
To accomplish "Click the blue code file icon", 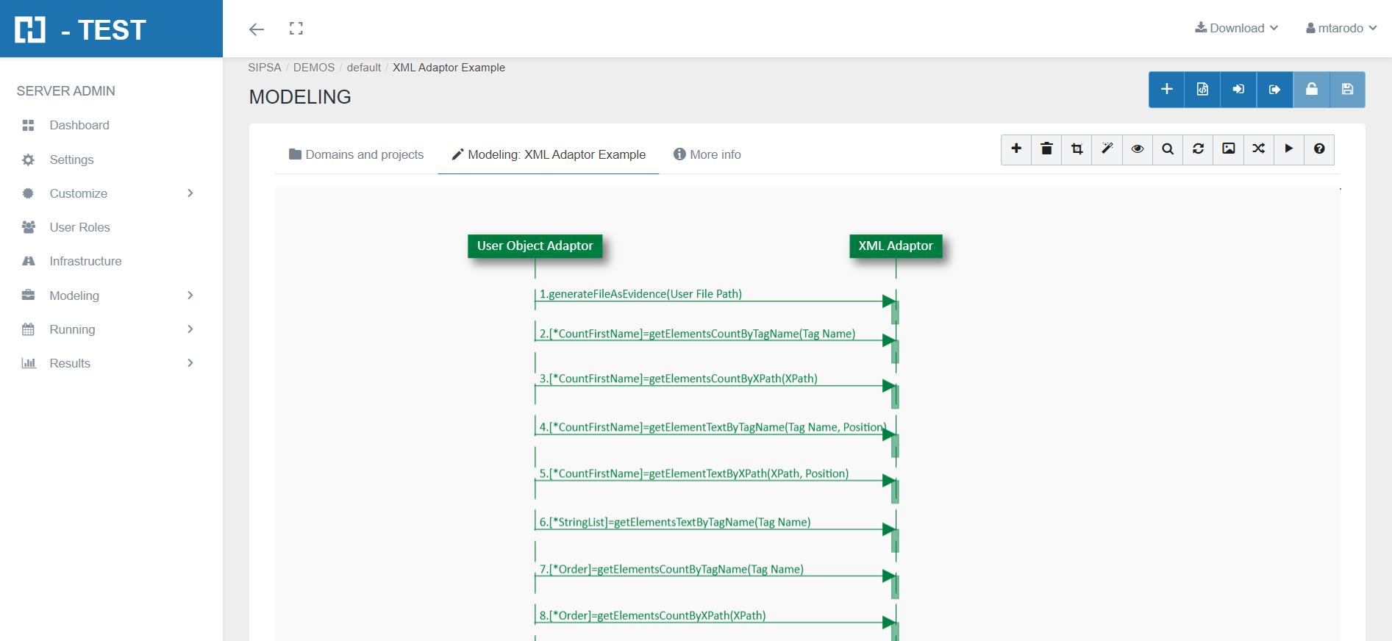I will 1202,90.
